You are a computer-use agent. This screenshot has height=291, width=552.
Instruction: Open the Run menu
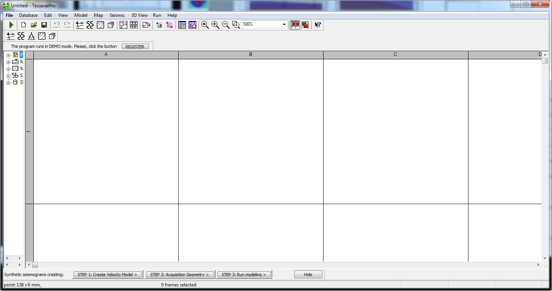pyautogui.click(x=157, y=15)
